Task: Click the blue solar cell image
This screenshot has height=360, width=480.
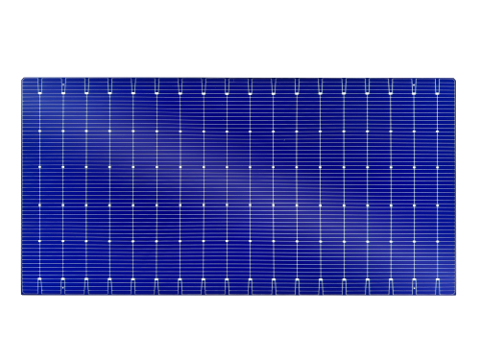Action: coord(239,186)
